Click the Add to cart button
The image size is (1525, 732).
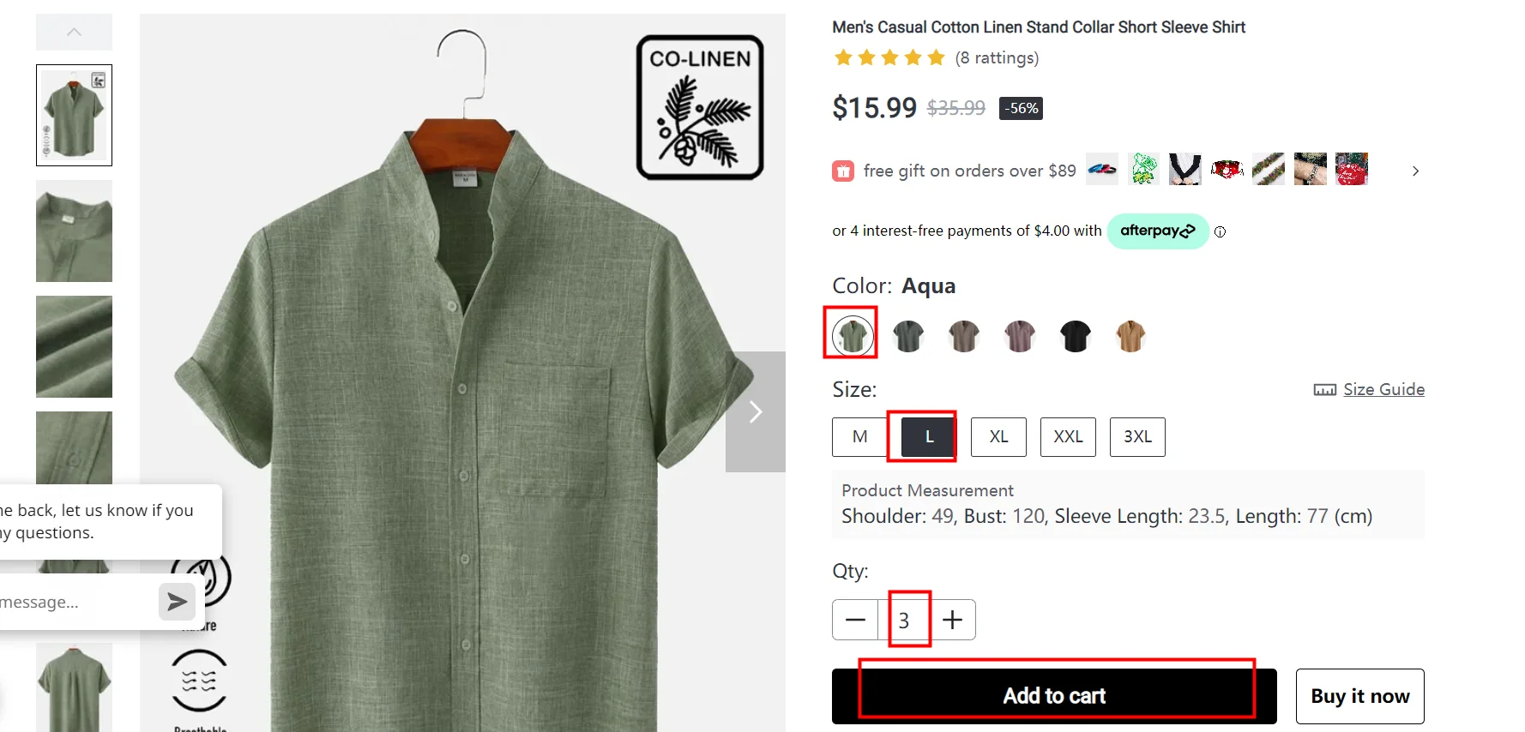[x=1054, y=696]
